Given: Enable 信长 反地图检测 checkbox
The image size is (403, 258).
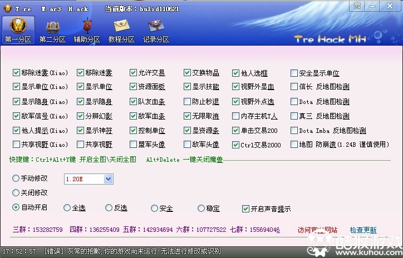Looking at the screenshot, I should tap(294, 87).
